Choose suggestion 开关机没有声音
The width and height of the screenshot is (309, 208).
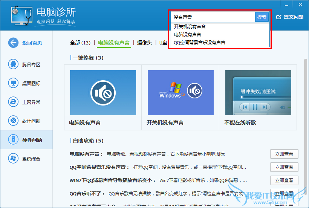[220, 27]
